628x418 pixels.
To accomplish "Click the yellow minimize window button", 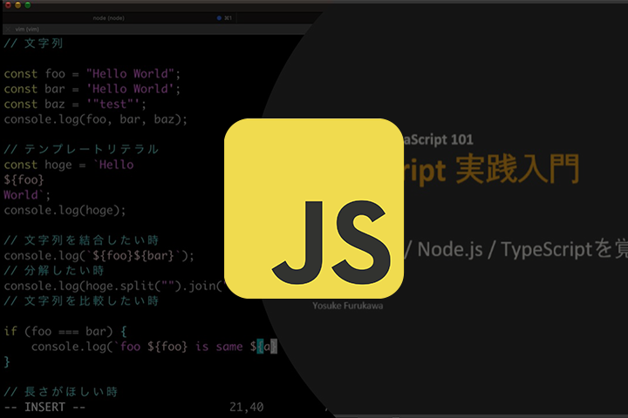I will click(17, 5).
